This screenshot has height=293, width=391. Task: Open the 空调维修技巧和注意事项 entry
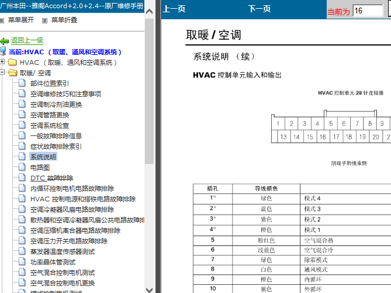point(66,94)
